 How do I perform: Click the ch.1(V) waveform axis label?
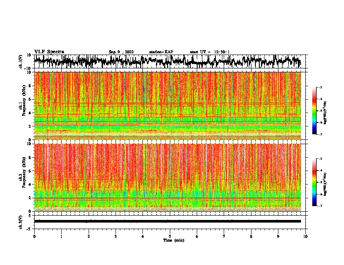pos(21,61)
